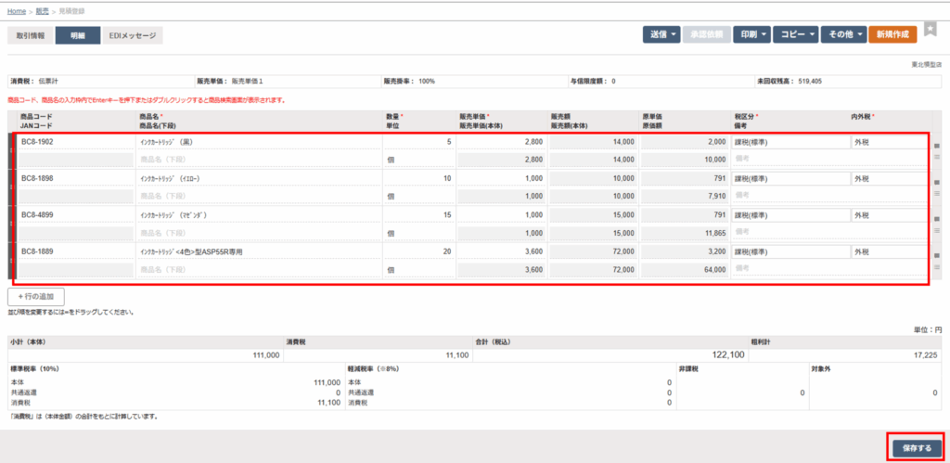950x463 pixels.
Task: Select the EDIメッセージ tab
Action: [133, 35]
